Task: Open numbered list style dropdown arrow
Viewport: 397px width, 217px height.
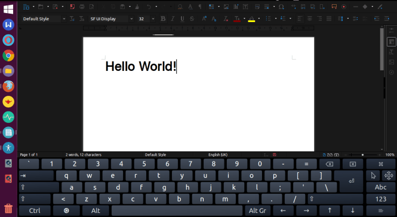Action: pyautogui.click(x=290, y=18)
